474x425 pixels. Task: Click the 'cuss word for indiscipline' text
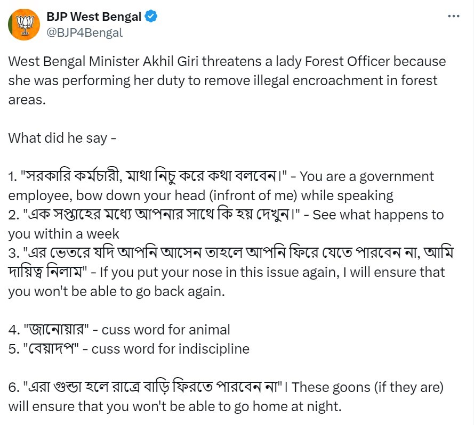point(171,349)
